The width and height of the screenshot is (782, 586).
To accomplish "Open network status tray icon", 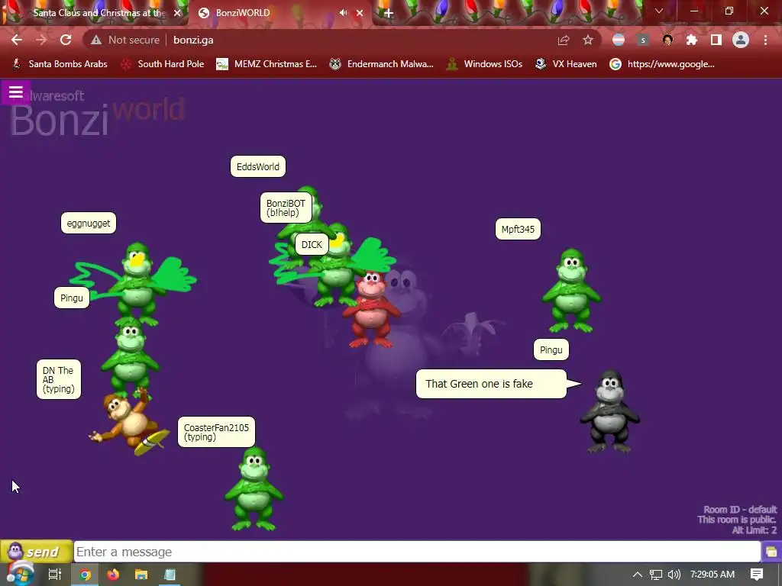I will 656,575.
